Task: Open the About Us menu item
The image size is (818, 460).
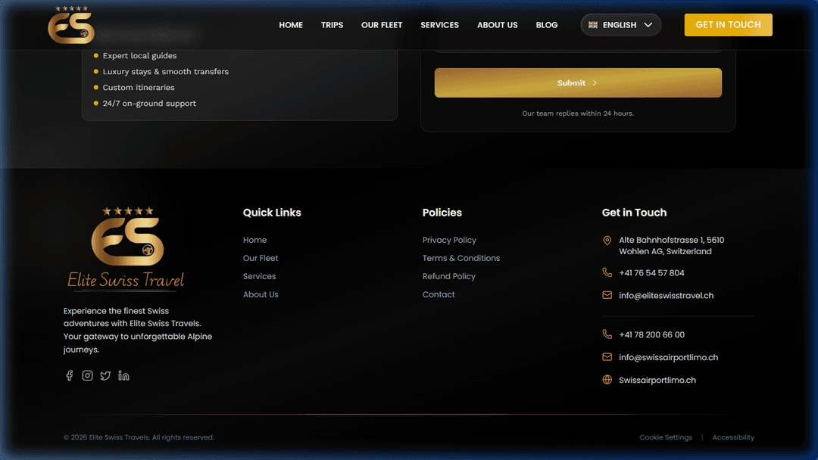Action: click(497, 25)
